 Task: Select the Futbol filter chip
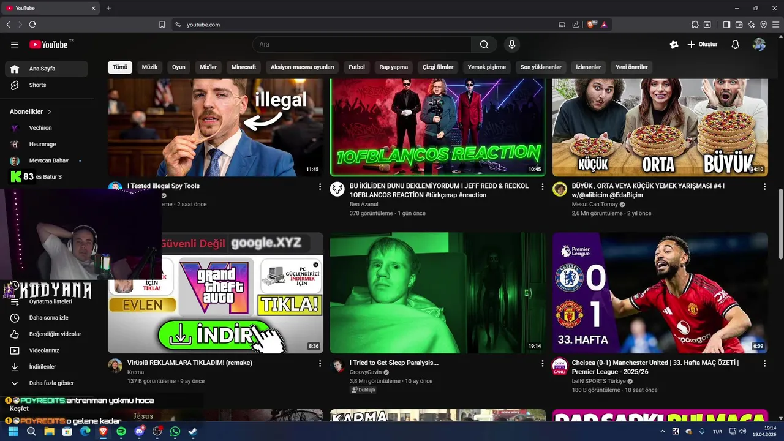point(356,67)
